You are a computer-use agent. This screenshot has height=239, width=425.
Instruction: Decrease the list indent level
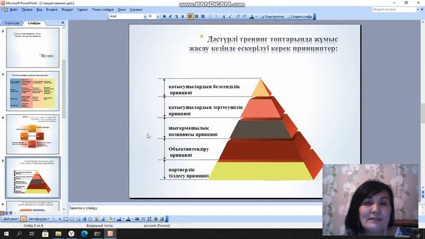pyautogui.click(x=238, y=17)
